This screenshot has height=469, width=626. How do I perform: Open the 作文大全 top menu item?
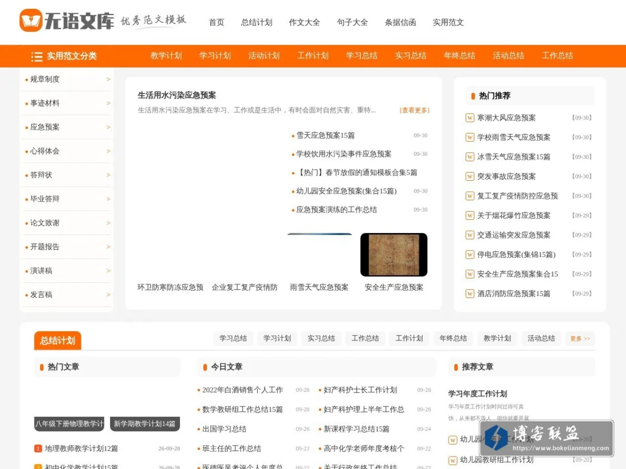pyautogui.click(x=305, y=22)
